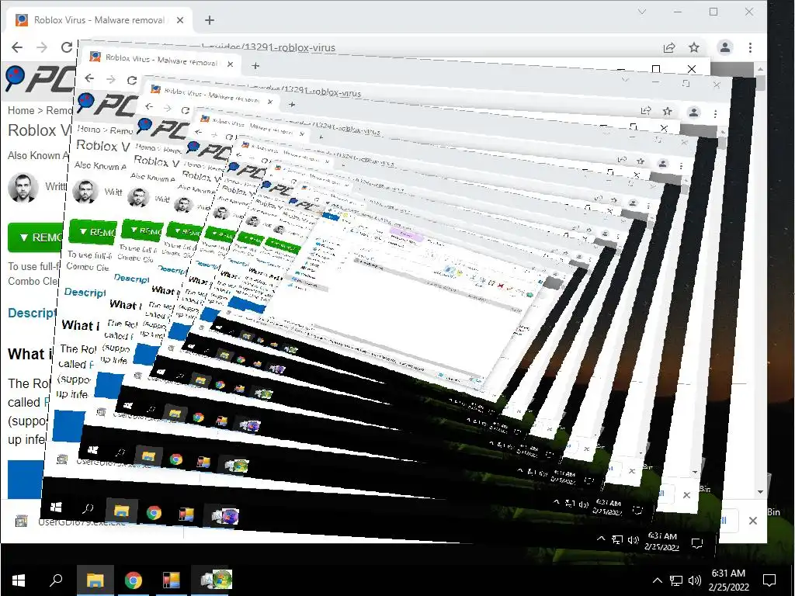This screenshot has height=596, width=795.
Task: Click the outermost Also Known A text
Action: click(38, 155)
